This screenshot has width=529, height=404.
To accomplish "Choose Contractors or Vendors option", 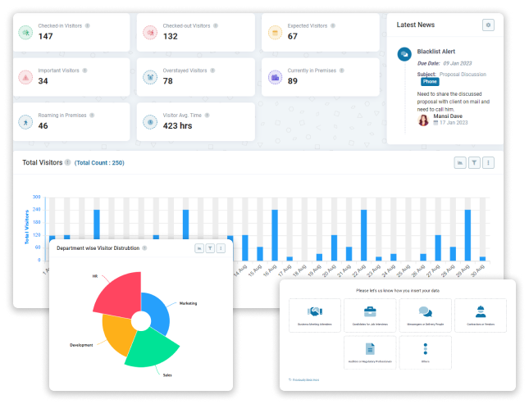I will pyautogui.click(x=480, y=315).
